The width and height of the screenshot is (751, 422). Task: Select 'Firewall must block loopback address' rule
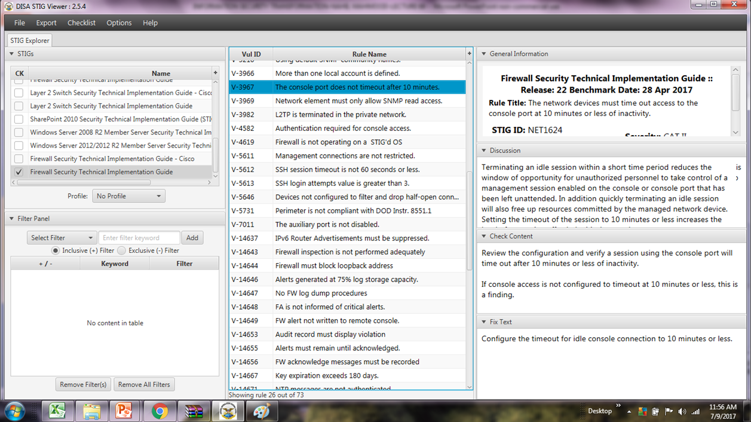(x=347, y=266)
